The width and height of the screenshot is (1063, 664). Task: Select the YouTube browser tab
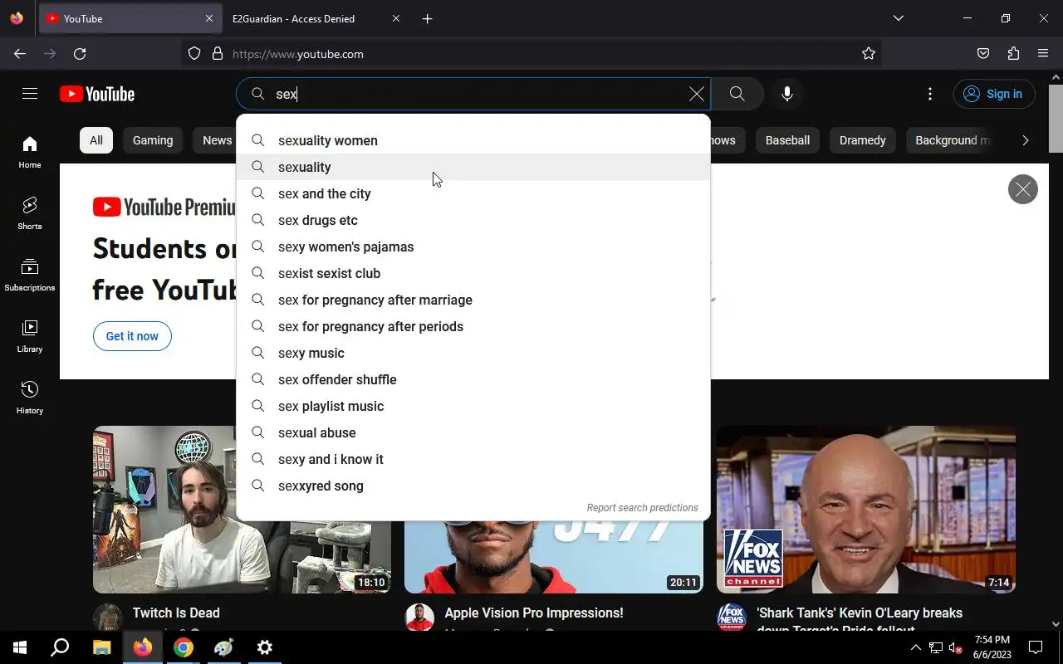pos(130,18)
